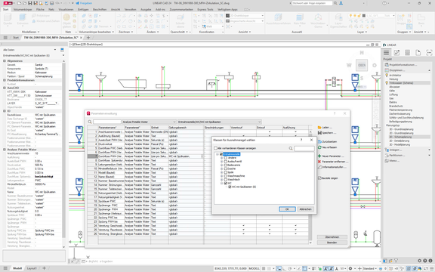The image size is (435, 272).
Task: Click the Parameterverwaltung search field
Action: 107,122
